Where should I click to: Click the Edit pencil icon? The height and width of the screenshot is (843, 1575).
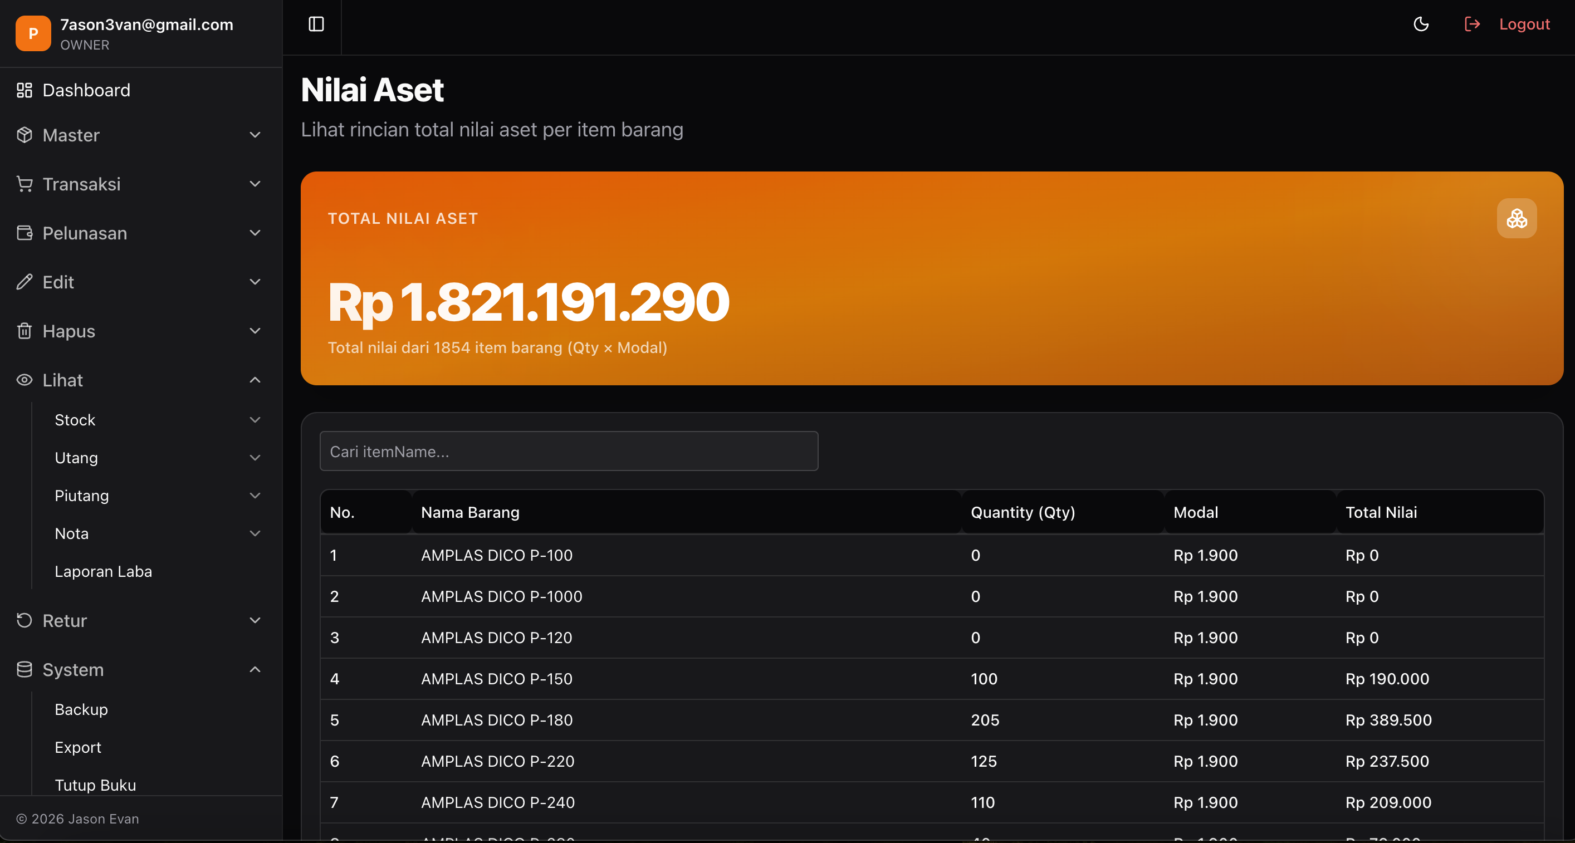click(25, 282)
